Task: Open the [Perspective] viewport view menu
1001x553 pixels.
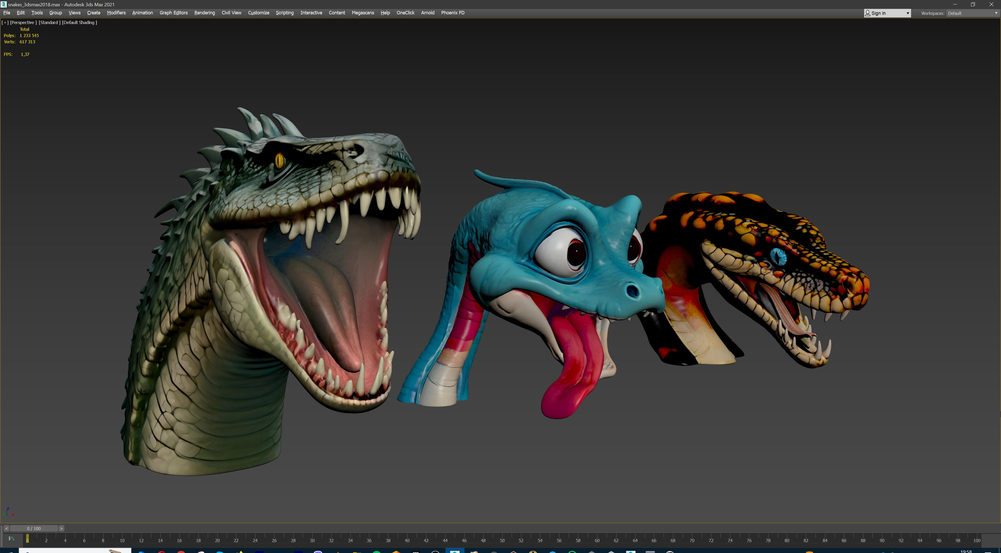Action: click(23, 22)
